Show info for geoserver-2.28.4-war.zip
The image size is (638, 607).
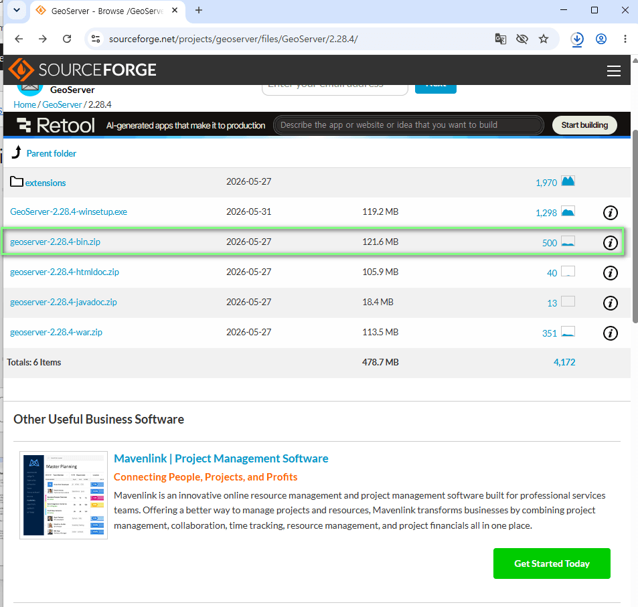610,333
